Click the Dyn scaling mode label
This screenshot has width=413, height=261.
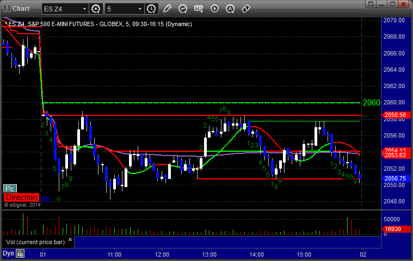[x=8, y=253]
